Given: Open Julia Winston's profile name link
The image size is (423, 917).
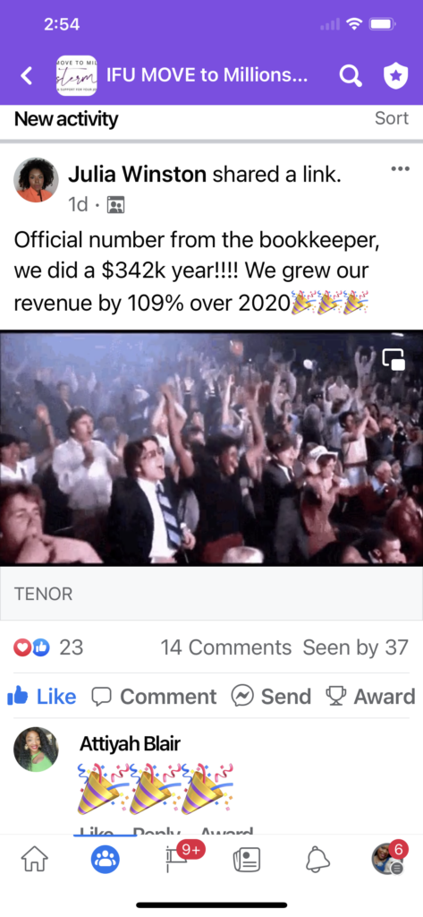Looking at the screenshot, I should (137, 174).
